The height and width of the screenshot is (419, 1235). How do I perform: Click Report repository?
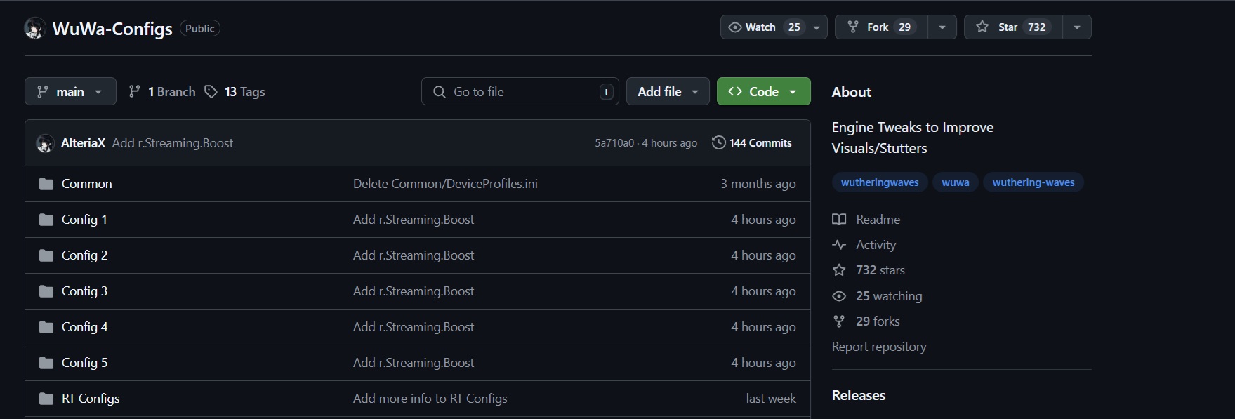tap(879, 347)
